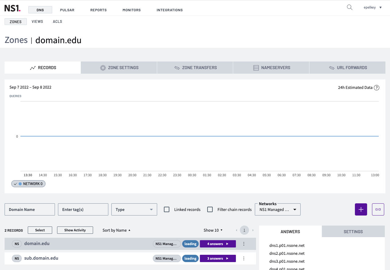Screen dimensions: 390x270
Task: Click the Sep 7 2022 – Sep 8 2022 date range
Action: [31, 87]
